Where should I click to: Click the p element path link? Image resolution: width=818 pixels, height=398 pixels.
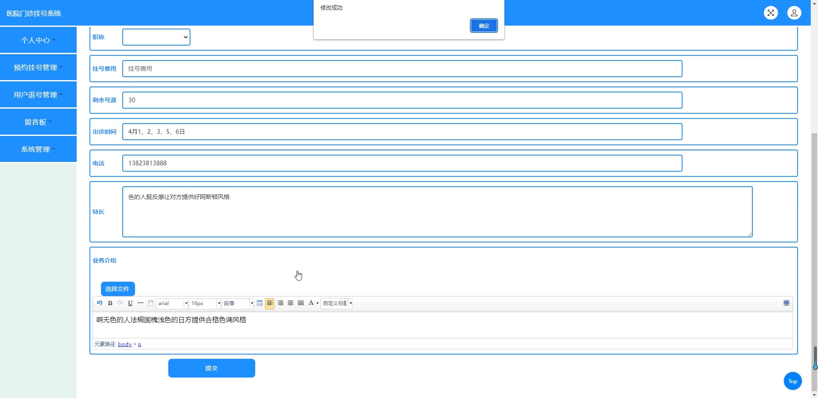pos(140,344)
